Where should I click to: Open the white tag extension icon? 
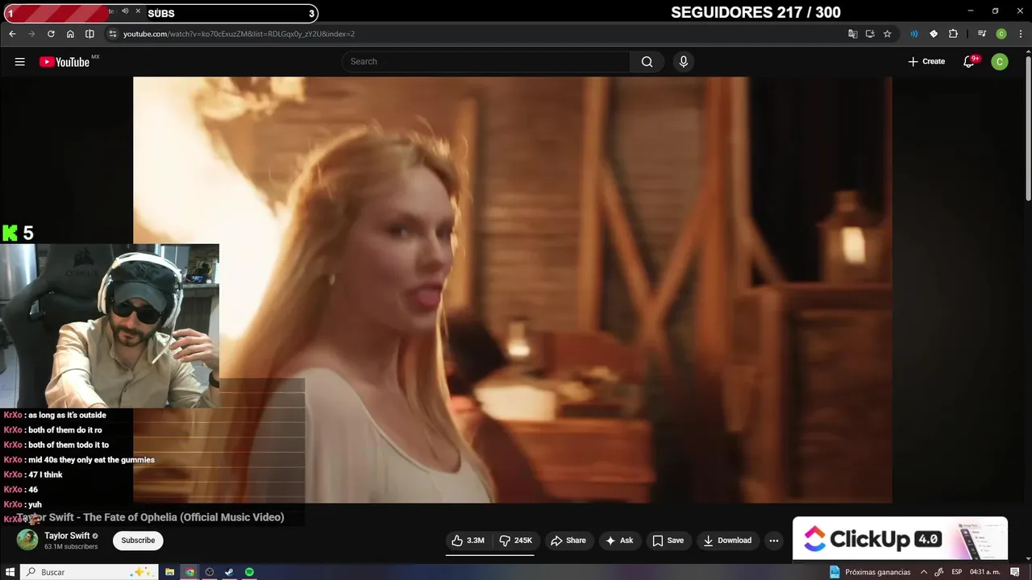tap(934, 34)
